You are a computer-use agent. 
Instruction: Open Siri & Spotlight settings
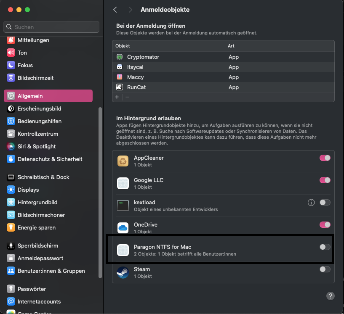coord(37,146)
